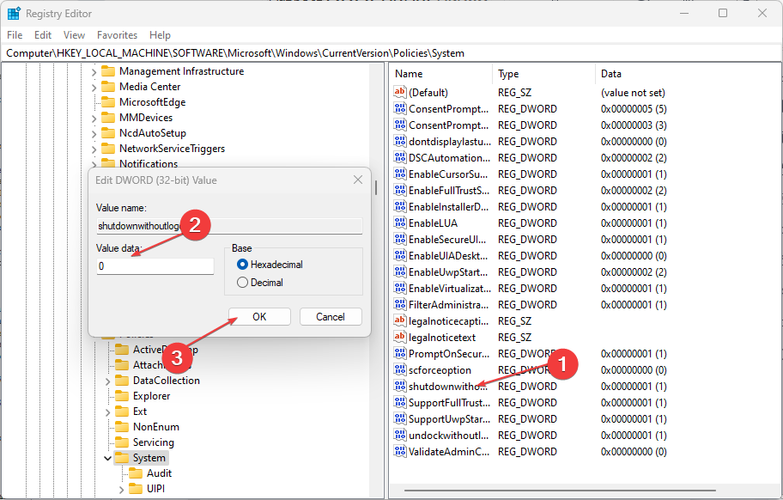Click the EnableSecureUI... DWORD icon
This screenshot has height=500, width=783.
[399, 239]
